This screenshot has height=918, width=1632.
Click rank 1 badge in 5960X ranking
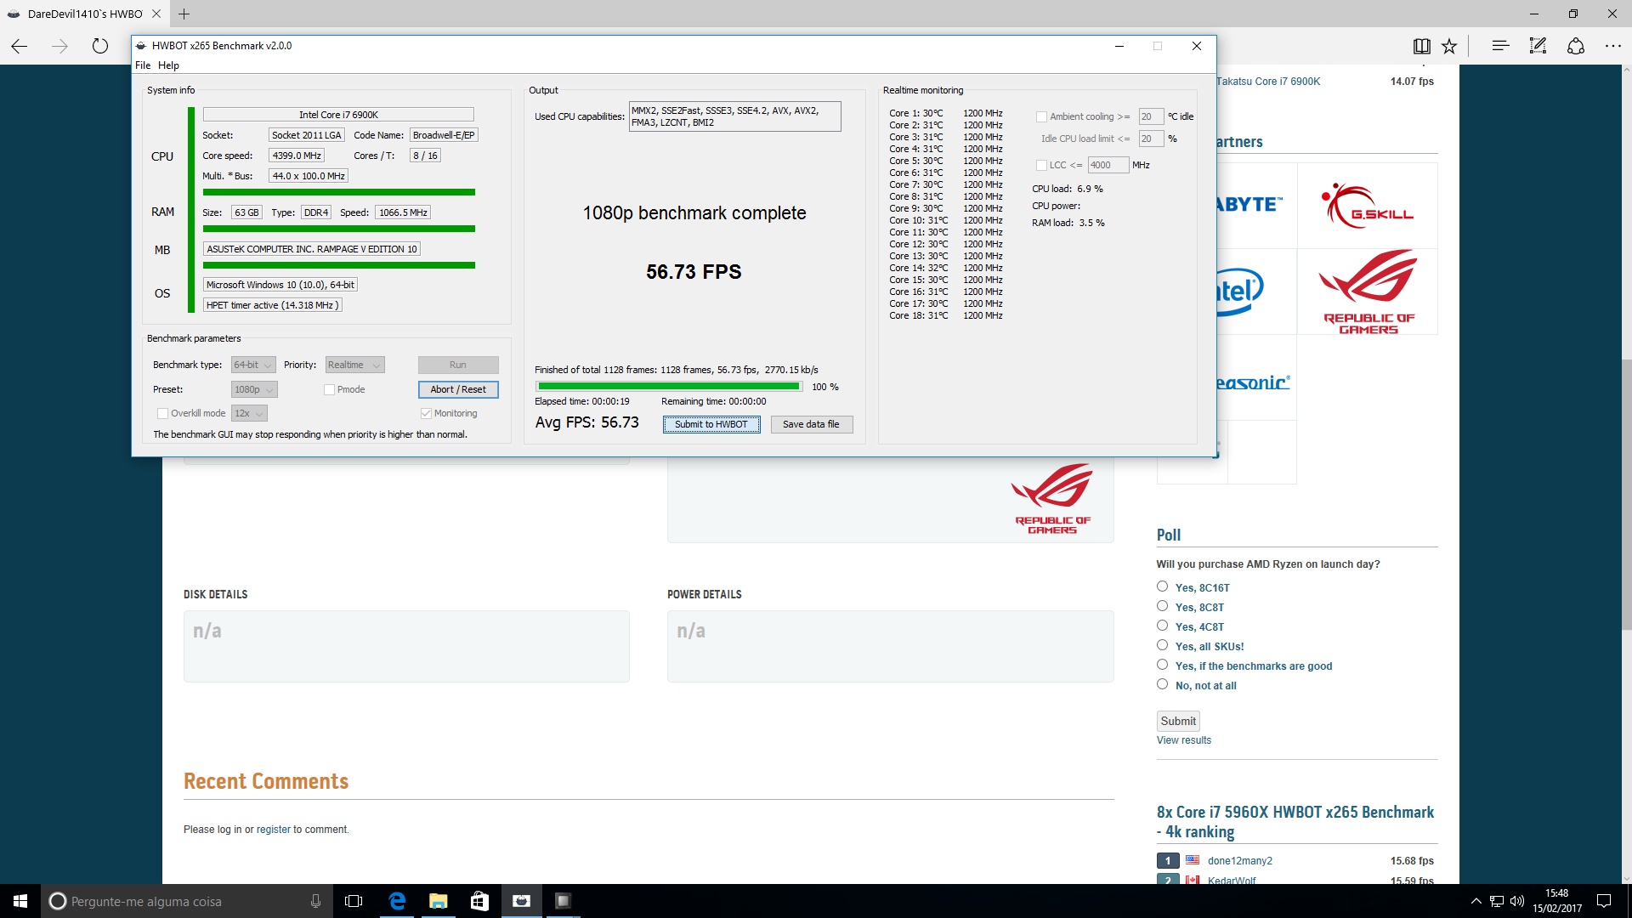click(1168, 861)
